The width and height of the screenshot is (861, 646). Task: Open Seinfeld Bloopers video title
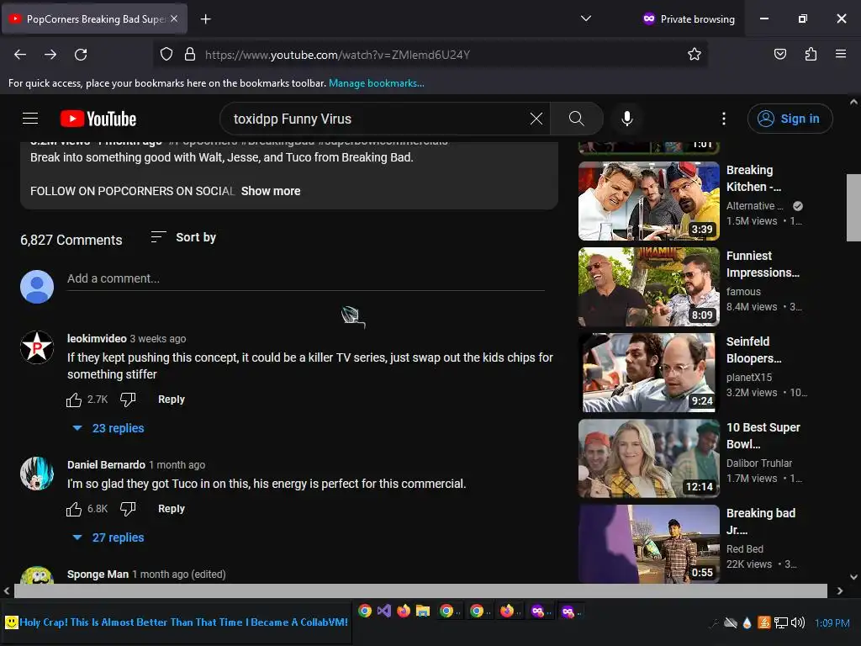(x=753, y=350)
